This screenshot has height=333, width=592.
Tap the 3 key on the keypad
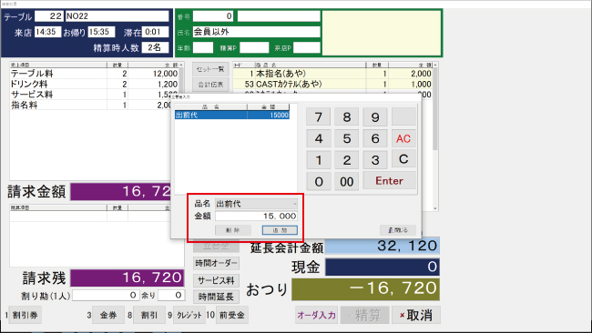point(375,160)
